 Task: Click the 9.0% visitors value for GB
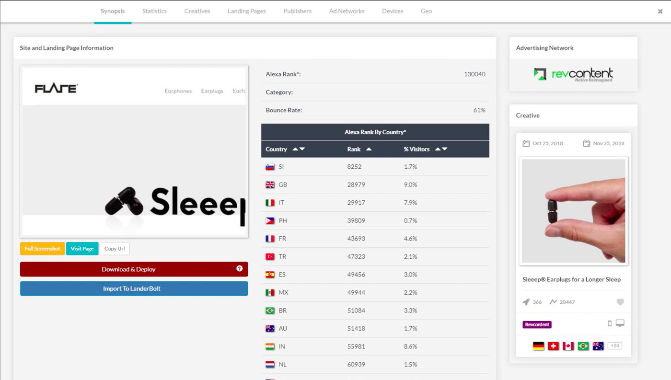click(x=410, y=184)
